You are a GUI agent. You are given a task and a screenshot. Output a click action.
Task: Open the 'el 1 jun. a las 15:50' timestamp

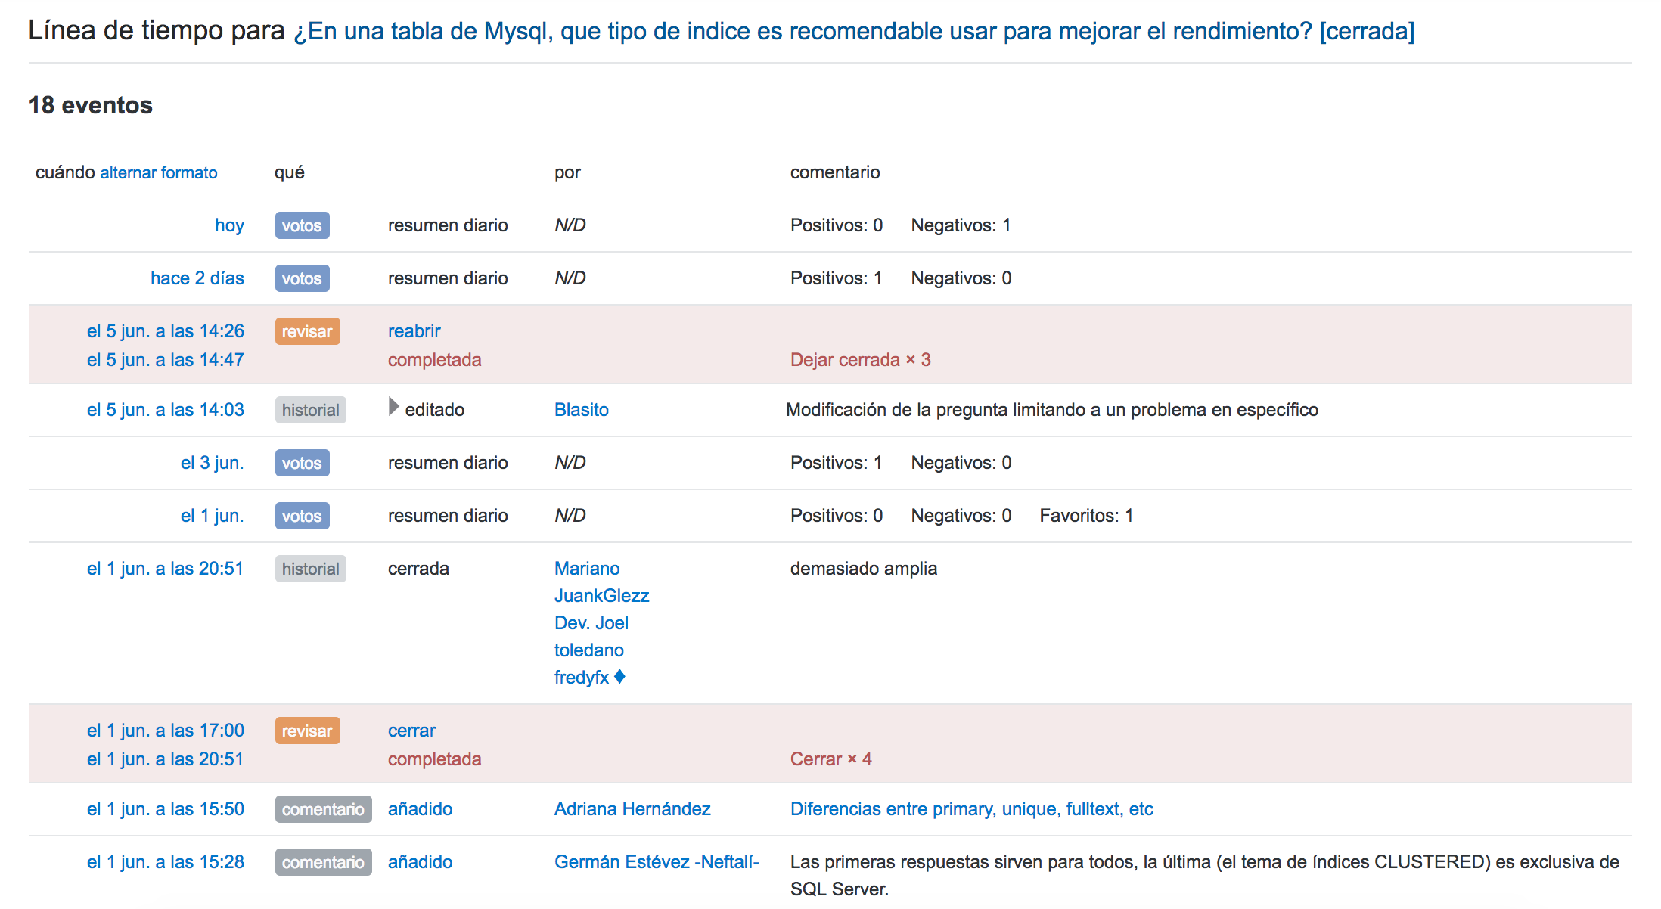tap(166, 809)
